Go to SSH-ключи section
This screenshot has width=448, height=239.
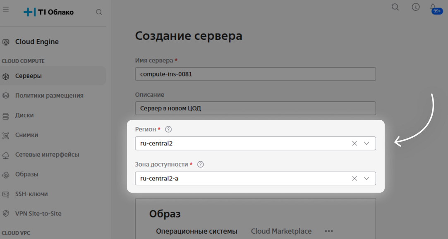[x=31, y=194]
